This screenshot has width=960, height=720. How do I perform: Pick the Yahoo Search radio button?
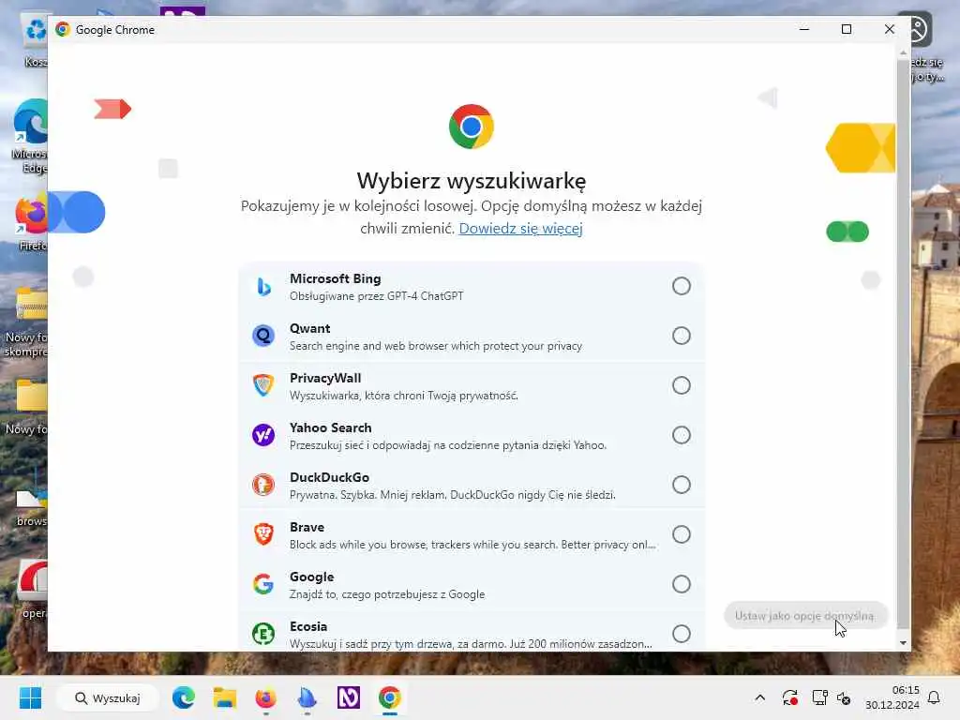pyautogui.click(x=681, y=435)
